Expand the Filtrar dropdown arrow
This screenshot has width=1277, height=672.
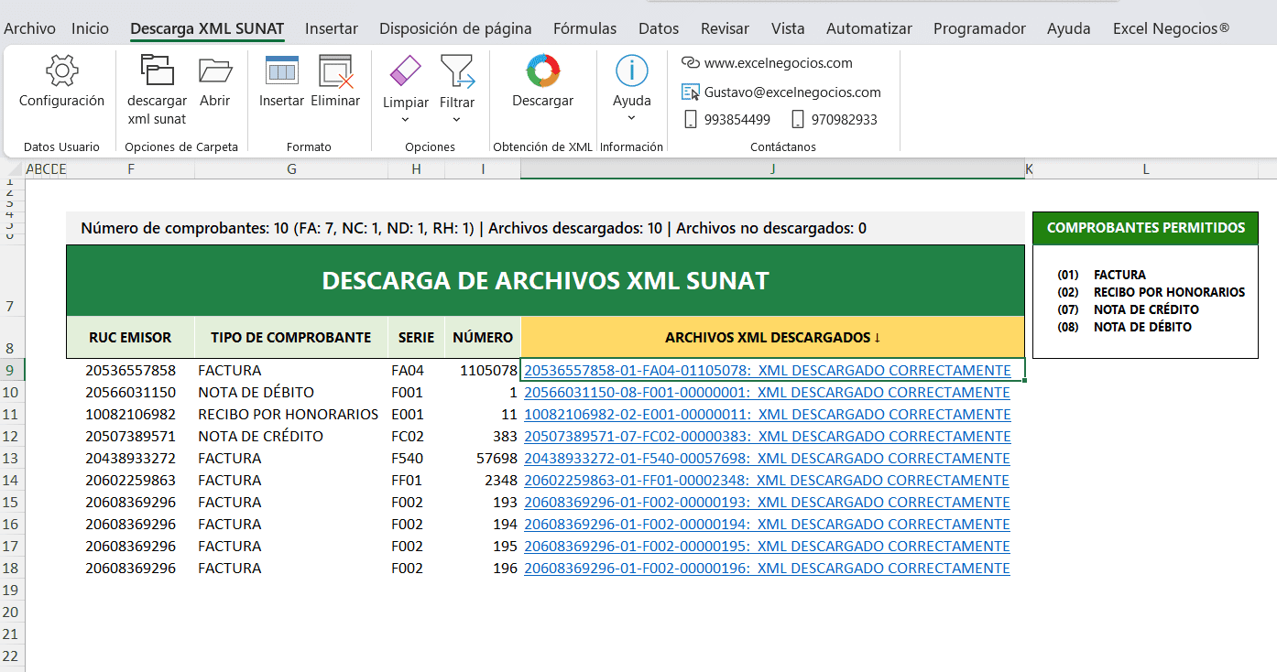pyautogui.click(x=456, y=120)
